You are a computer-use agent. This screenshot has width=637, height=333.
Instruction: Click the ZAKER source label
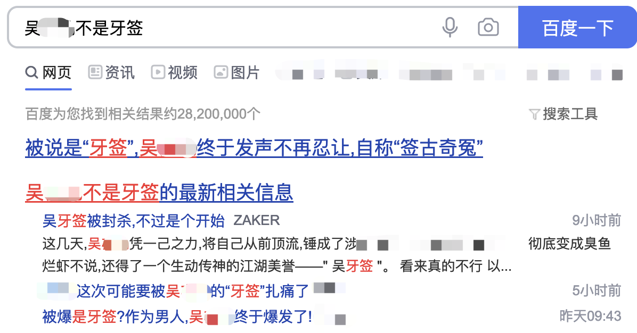256,221
